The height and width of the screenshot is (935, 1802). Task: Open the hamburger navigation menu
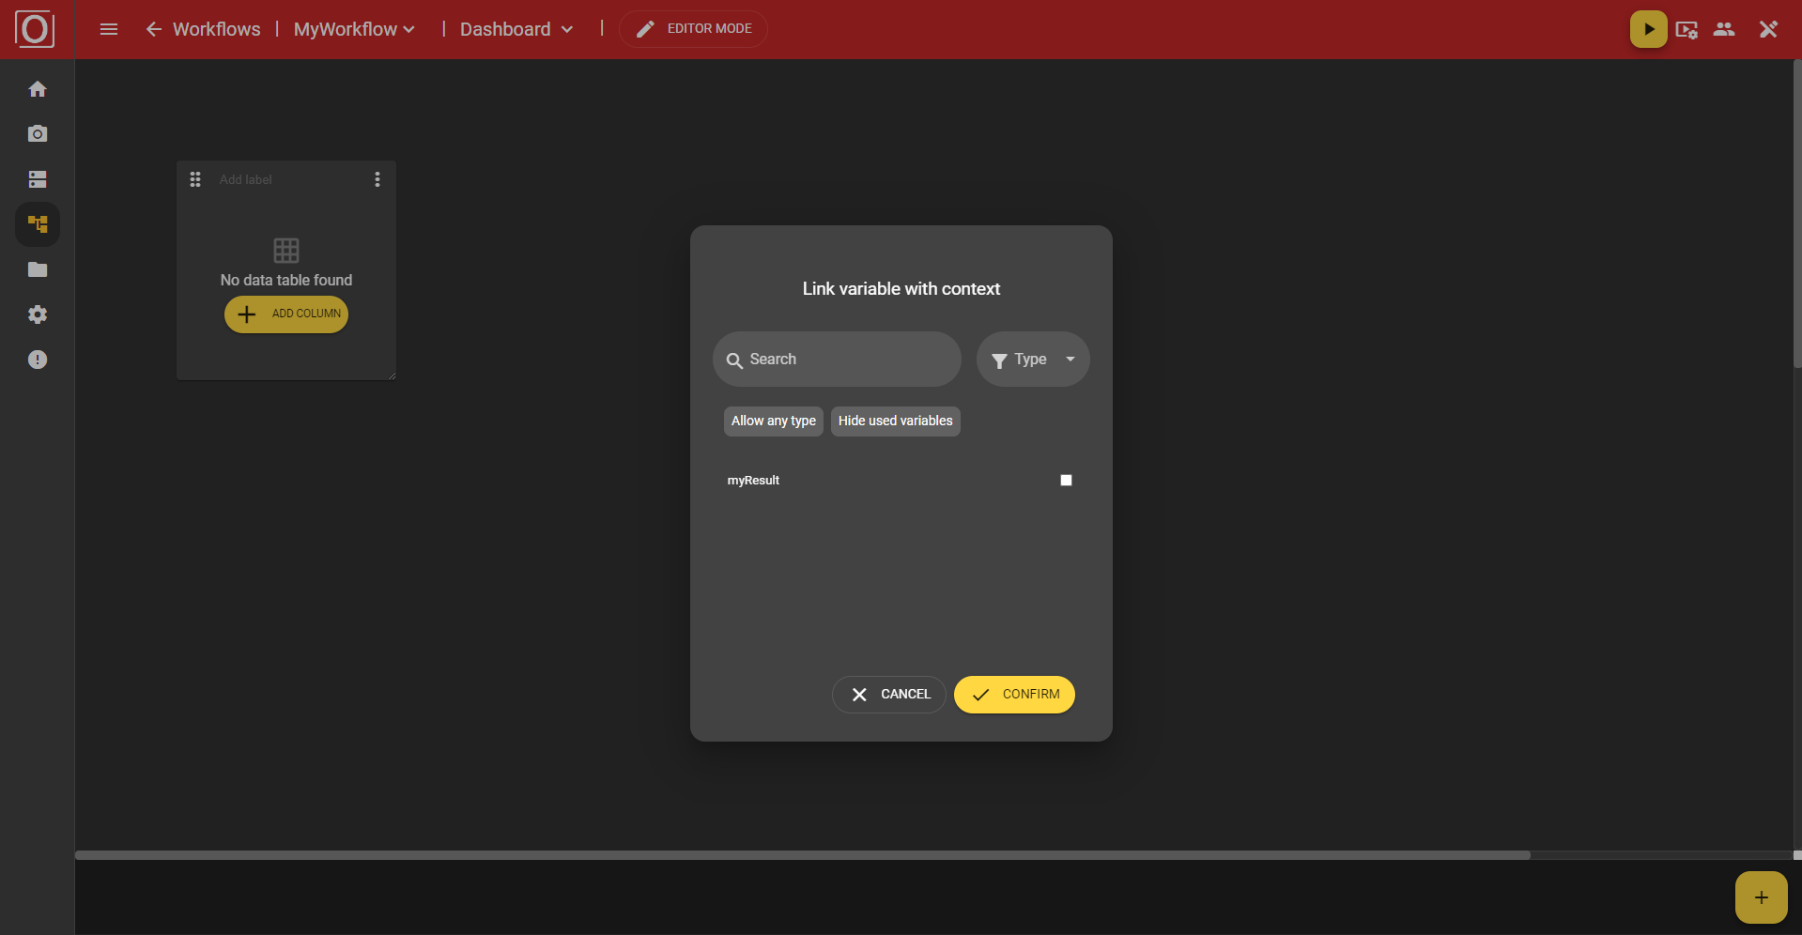tap(109, 29)
